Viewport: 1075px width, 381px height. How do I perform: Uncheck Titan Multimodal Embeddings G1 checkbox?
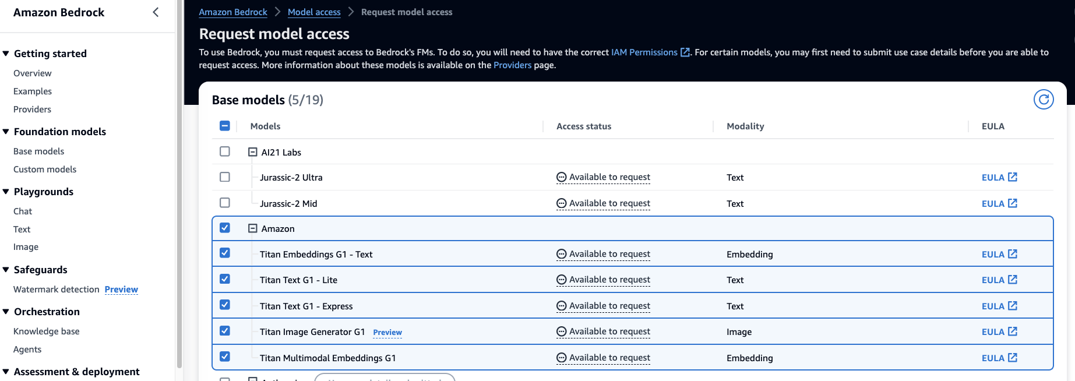point(225,357)
